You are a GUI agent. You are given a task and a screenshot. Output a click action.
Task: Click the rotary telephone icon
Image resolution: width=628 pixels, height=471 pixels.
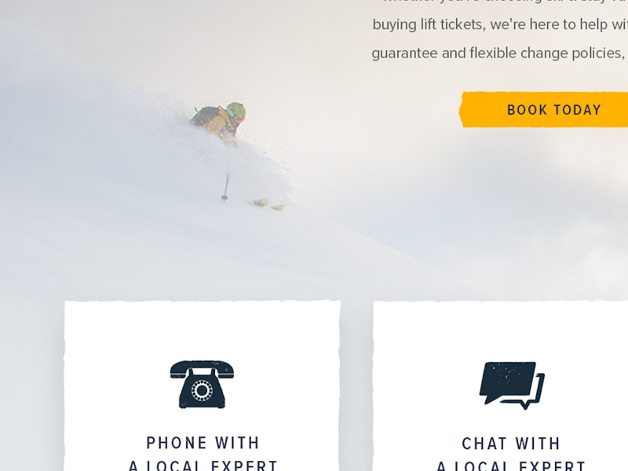tap(202, 384)
